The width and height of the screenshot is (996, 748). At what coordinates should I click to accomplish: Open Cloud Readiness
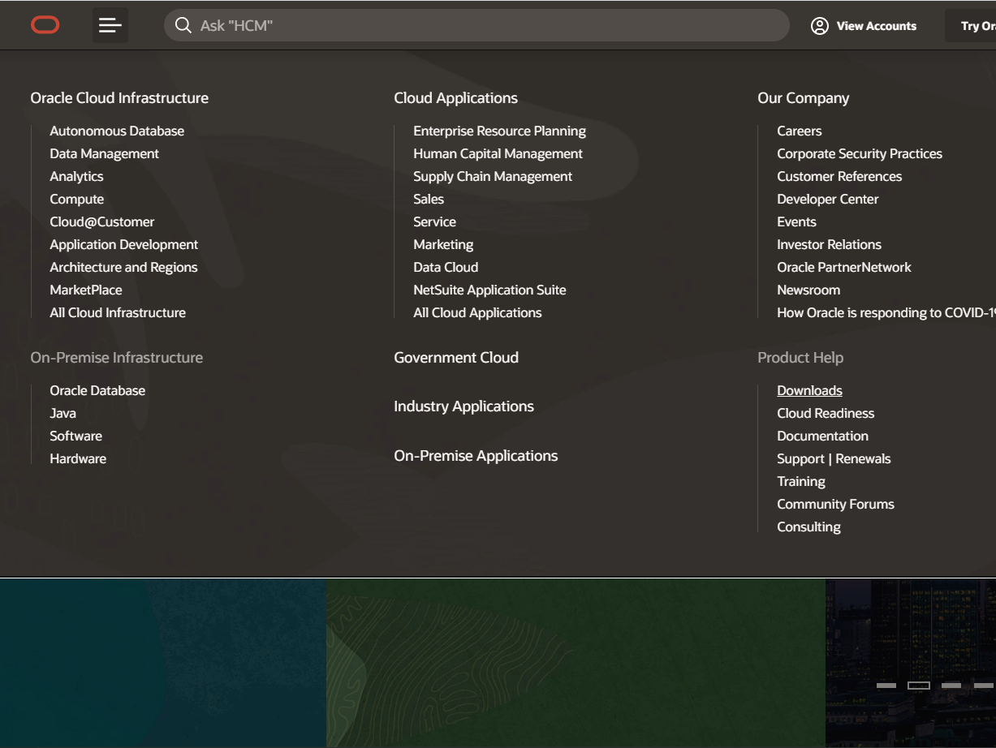(x=826, y=414)
